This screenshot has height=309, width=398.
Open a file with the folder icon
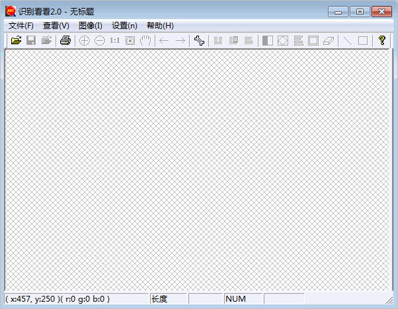[x=16, y=40]
